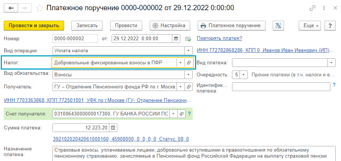Expand the Еще menu
The image size is (341, 161).
pyautogui.click(x=310, y=25)
